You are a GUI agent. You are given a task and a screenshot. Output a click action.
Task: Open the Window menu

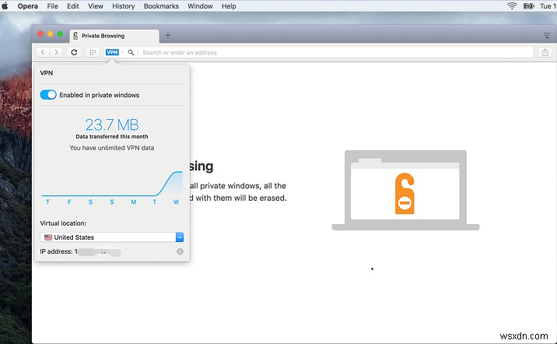click(200, 6)
